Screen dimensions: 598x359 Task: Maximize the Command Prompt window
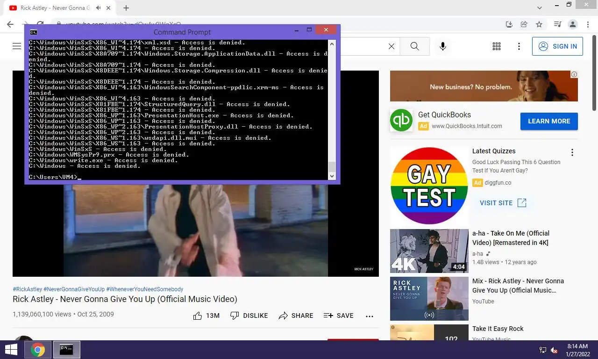(309, 30)
